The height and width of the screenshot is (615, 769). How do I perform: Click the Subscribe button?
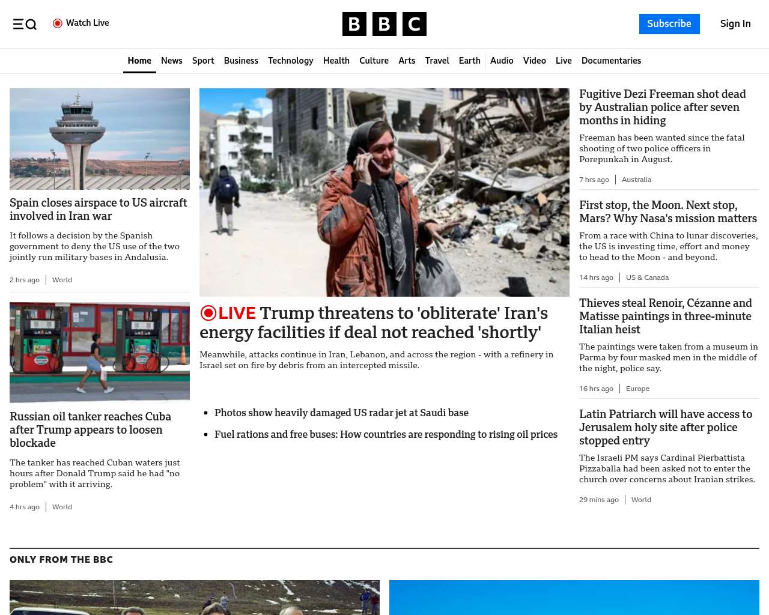(x=669, y=24)
